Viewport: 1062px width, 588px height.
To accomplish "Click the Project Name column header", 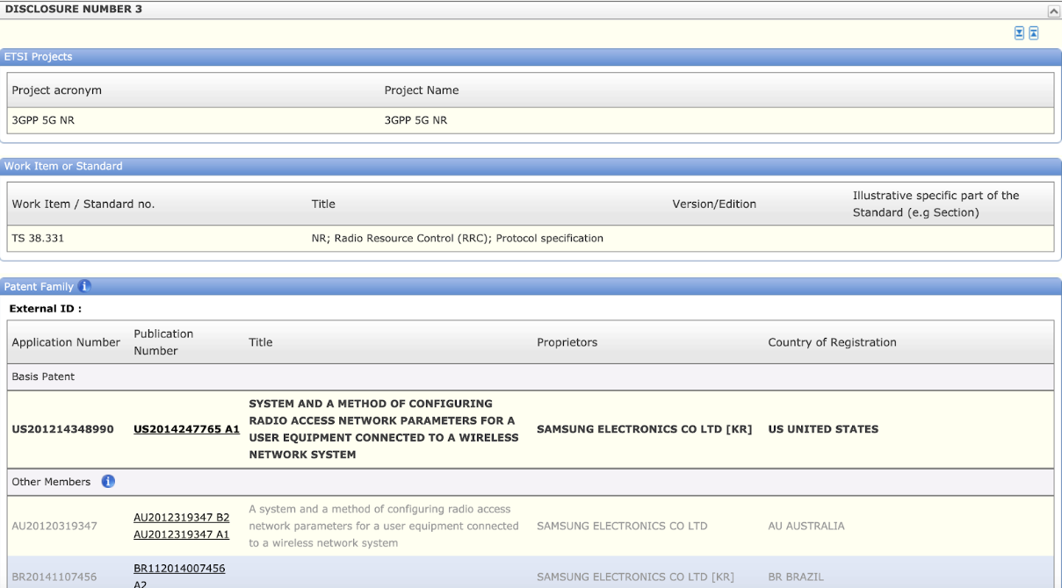I will pyautogui.click(x=422, y=90).
